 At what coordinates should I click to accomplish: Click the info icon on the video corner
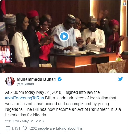[x=125, y=4]
